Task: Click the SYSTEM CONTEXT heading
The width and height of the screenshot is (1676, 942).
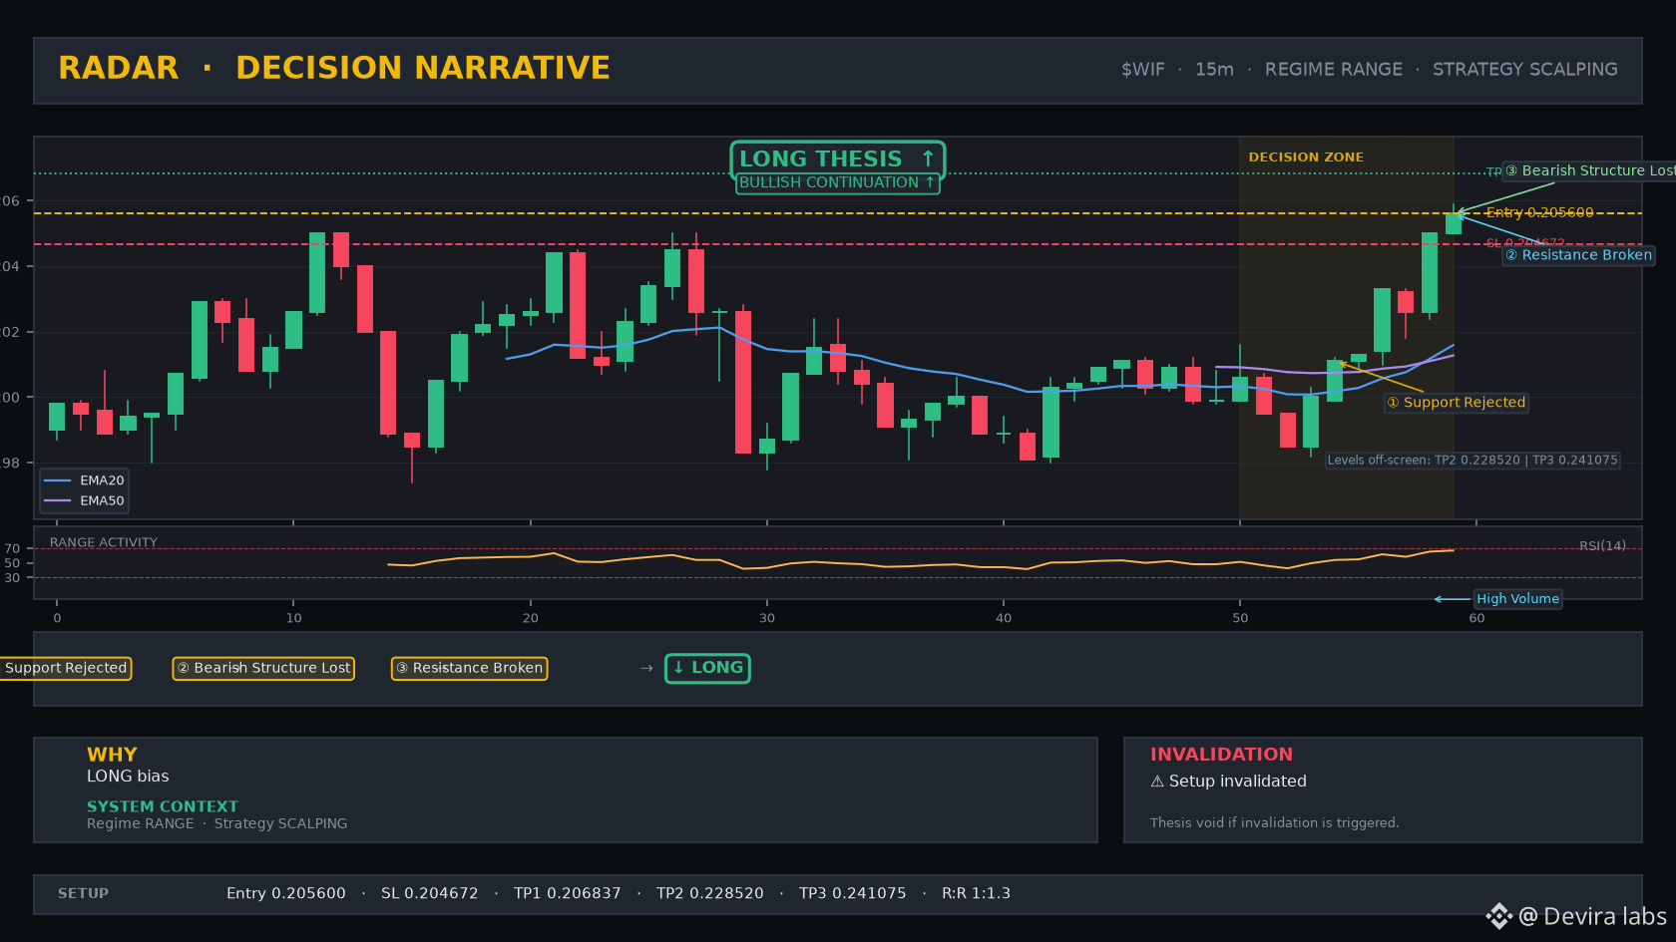Action: click(x=163, y=806)
